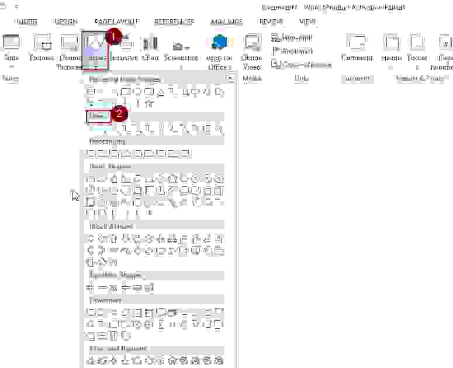Go to the MAILINGS tab

(x=226, y=22)
